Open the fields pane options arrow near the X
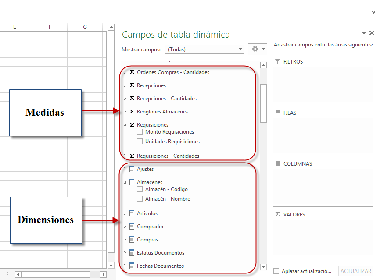The image size is (380, 280). pyautogui.click(x=363, y=33)
